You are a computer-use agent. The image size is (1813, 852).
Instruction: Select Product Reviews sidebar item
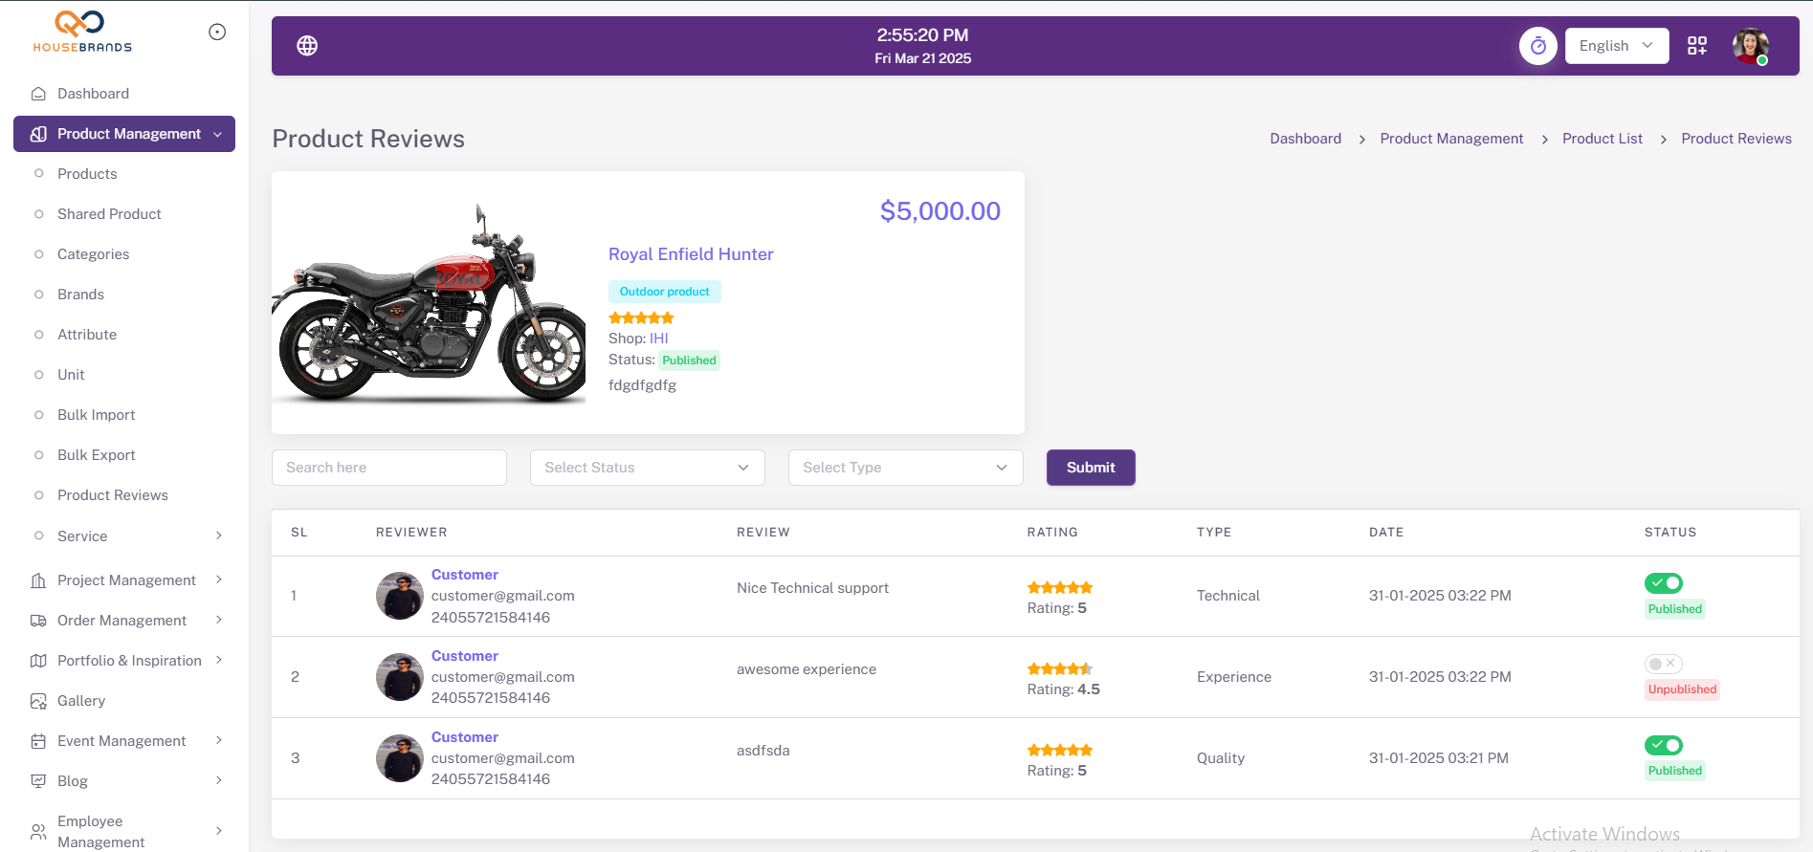coord(112,495)
